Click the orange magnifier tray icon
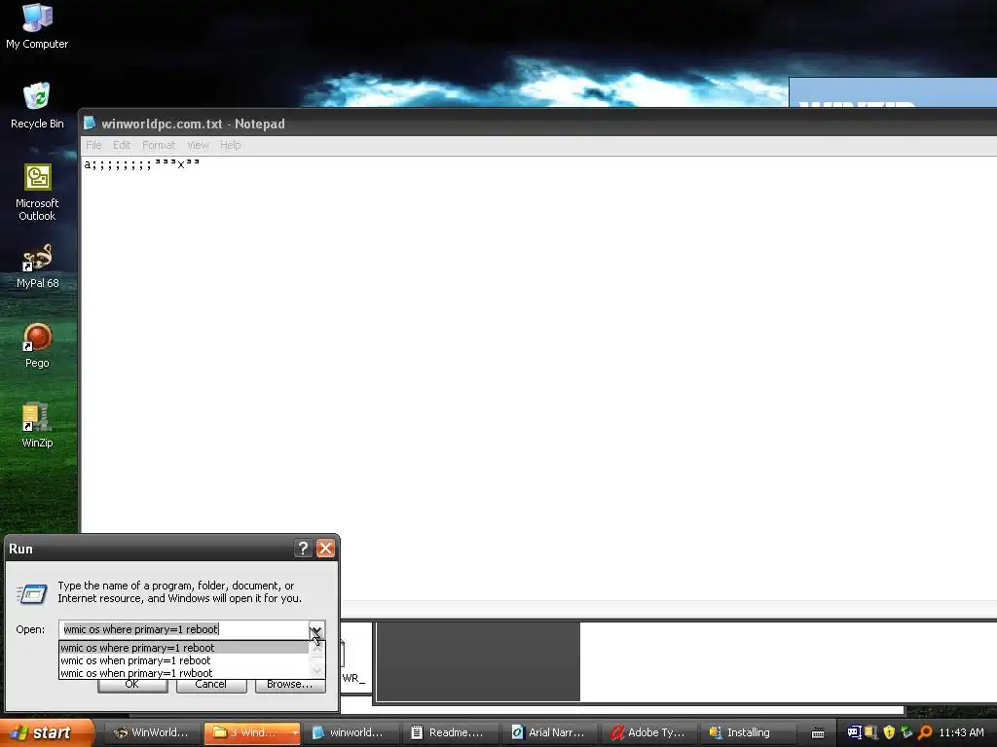 925,732
